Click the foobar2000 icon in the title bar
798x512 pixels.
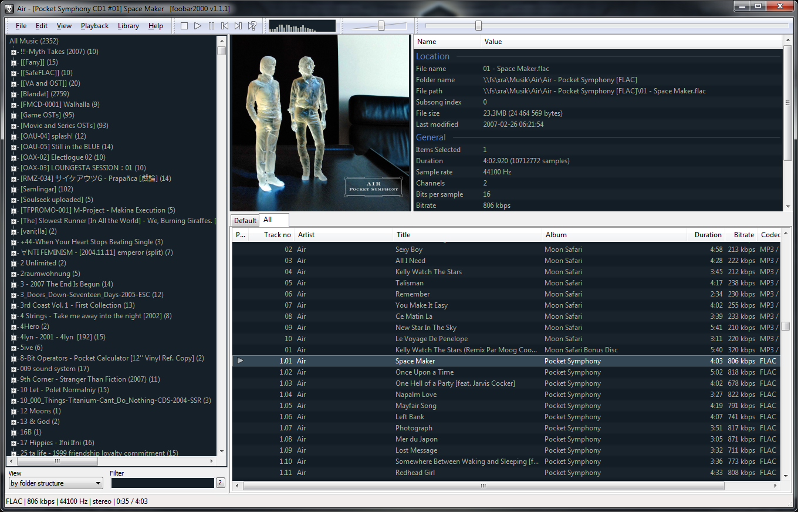coord(9,9)
